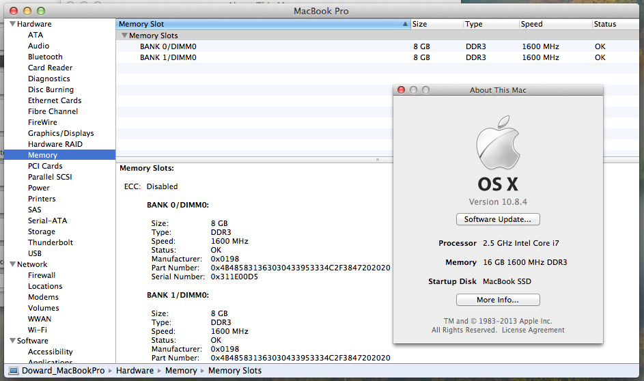644x381 pixels.
Task: Select SAS in the sidebar
Action: click(x=35, y=210)
